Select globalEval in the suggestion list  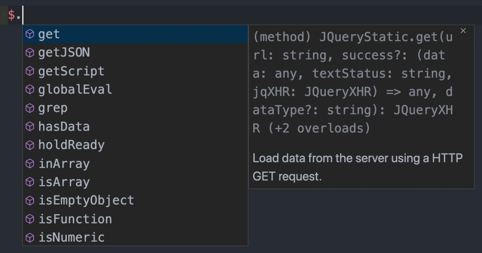point(75,90)
